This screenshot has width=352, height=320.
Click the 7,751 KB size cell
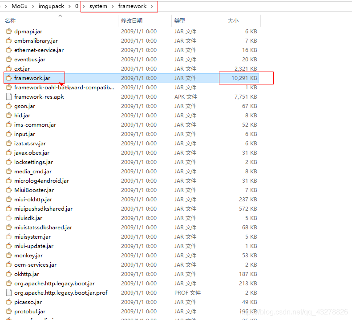pyautogui.click(x=246, y=96)
